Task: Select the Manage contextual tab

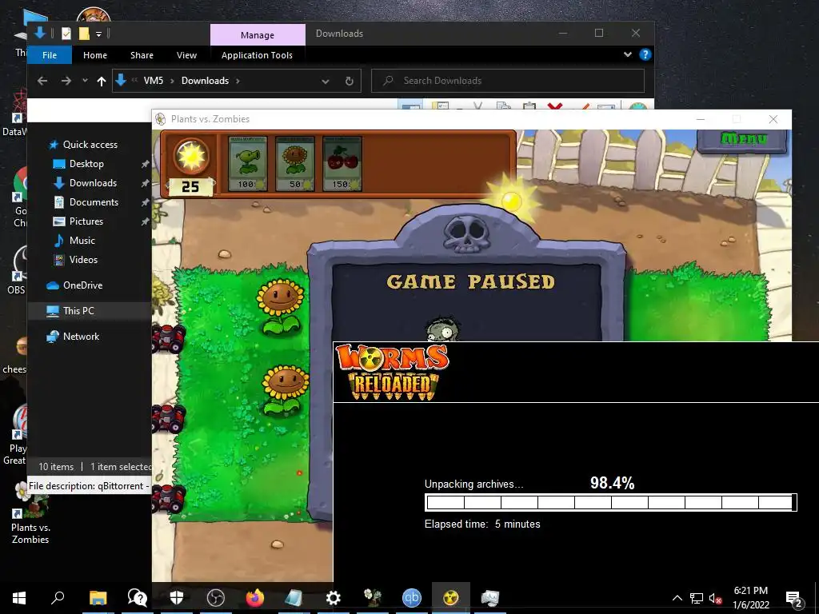Action: [258, 35]
